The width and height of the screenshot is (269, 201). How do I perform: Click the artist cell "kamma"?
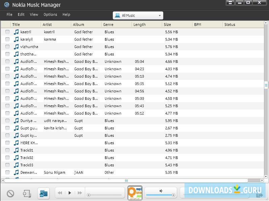coord(50,39)
